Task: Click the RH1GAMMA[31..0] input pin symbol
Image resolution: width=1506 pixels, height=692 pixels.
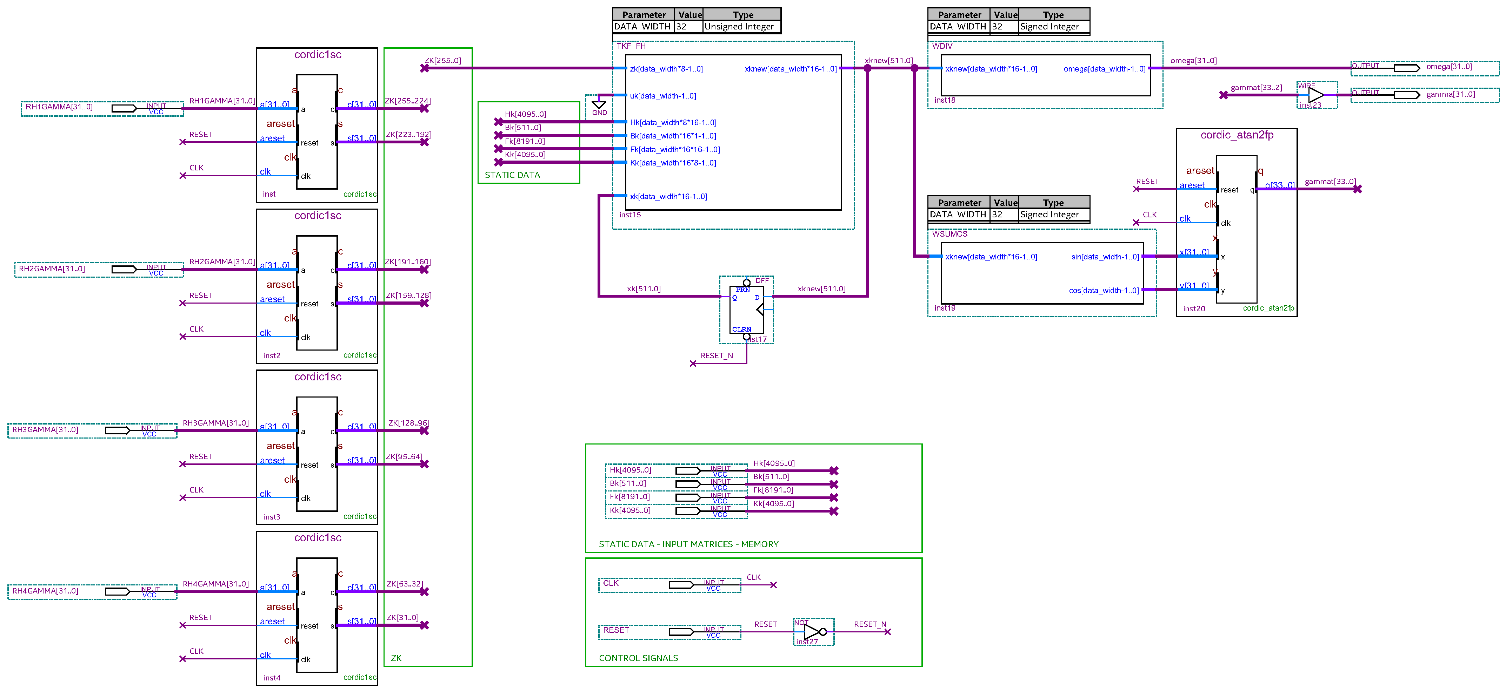Action: click(x=124, y=109)
